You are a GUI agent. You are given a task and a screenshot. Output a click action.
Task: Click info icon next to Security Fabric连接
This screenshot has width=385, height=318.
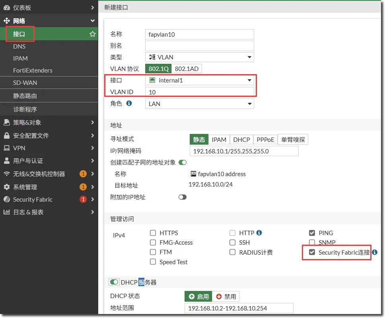[375, 252]
